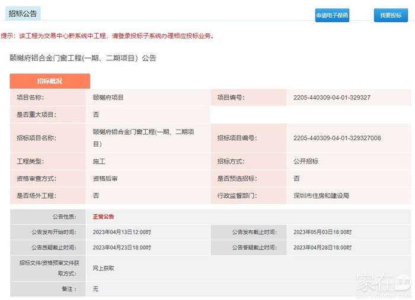
Task: Click the red 提示 notice text
Action: tap(107, 36)
